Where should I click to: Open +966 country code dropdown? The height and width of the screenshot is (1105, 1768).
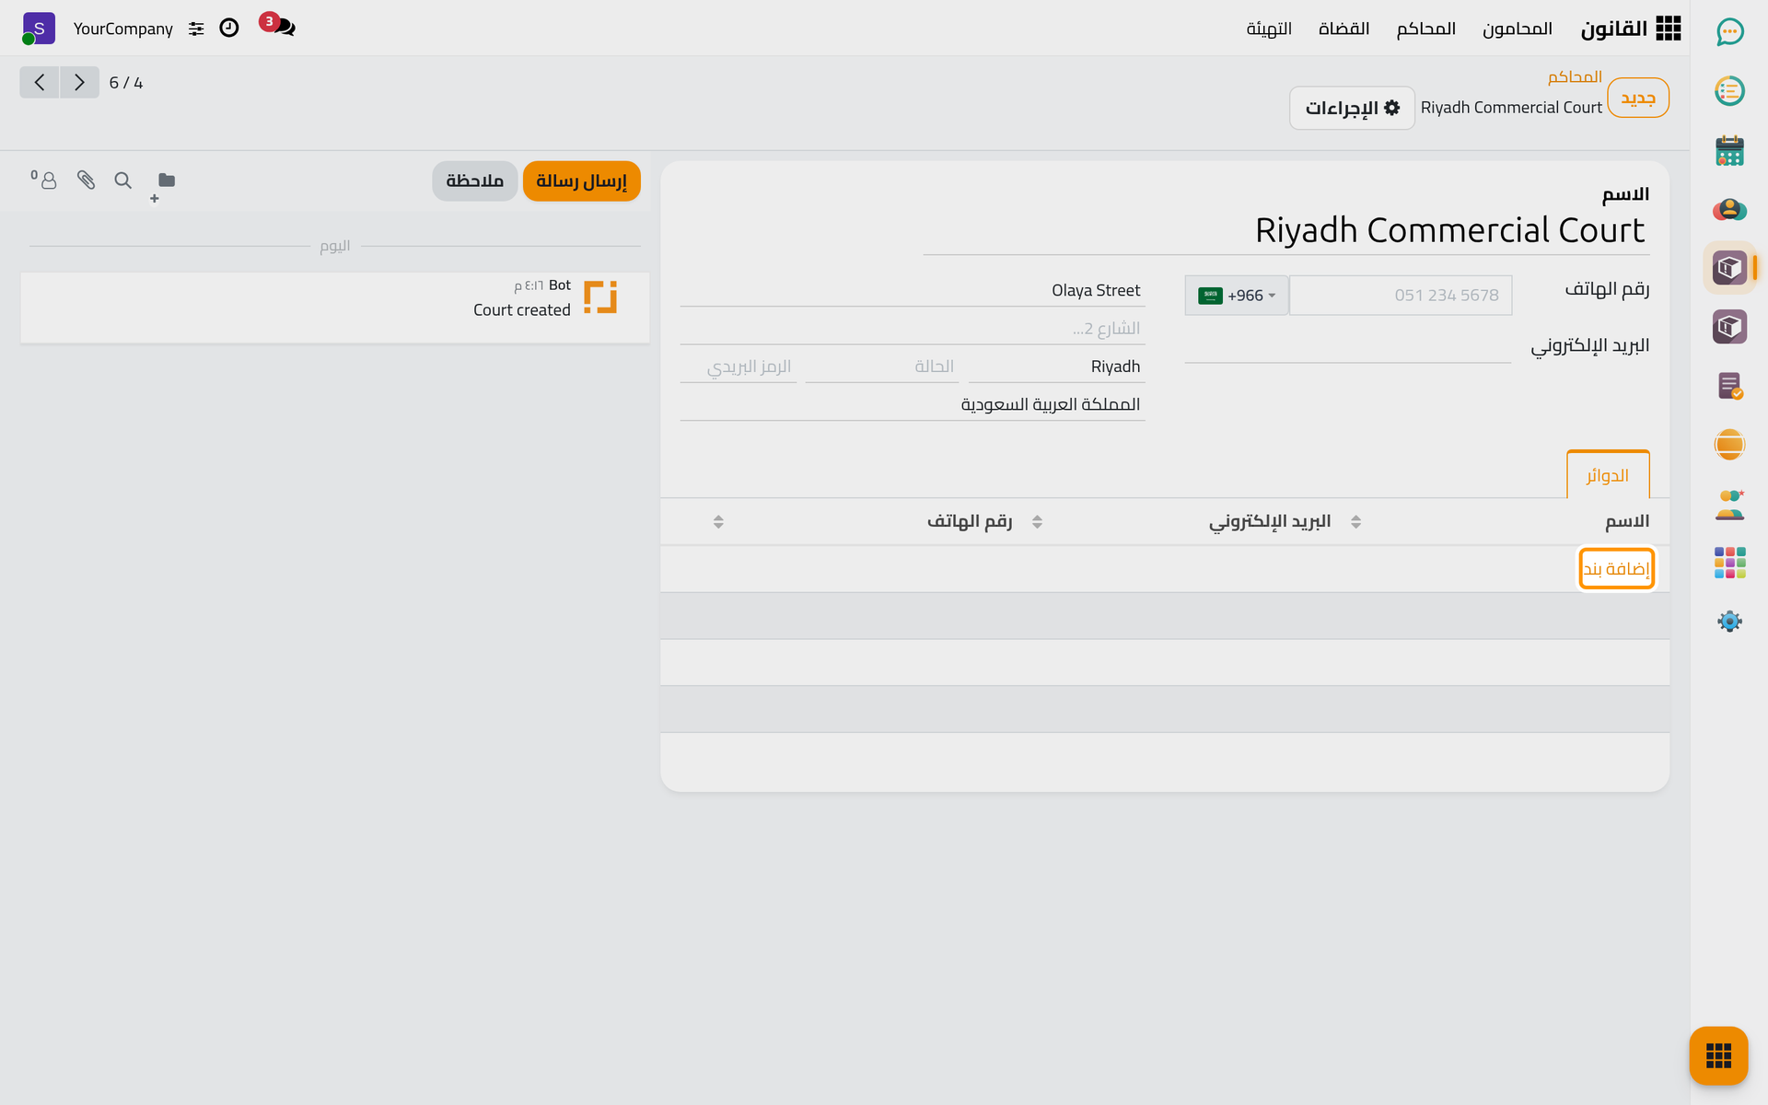click(1237, 296)
